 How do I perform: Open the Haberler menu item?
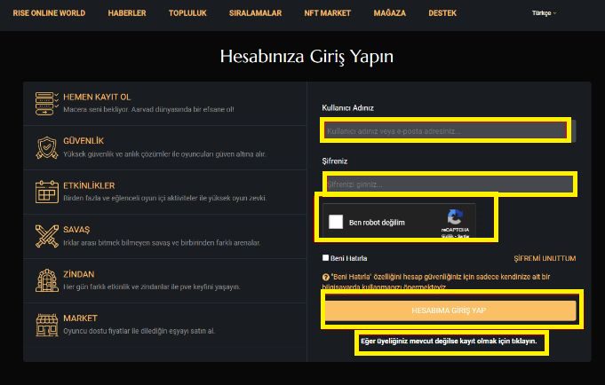click(127, 13)
